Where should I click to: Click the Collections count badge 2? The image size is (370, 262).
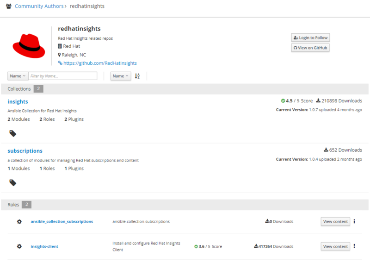coord(38,89)
